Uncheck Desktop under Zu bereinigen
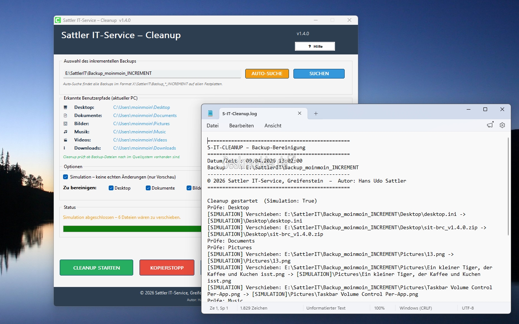 111,188
